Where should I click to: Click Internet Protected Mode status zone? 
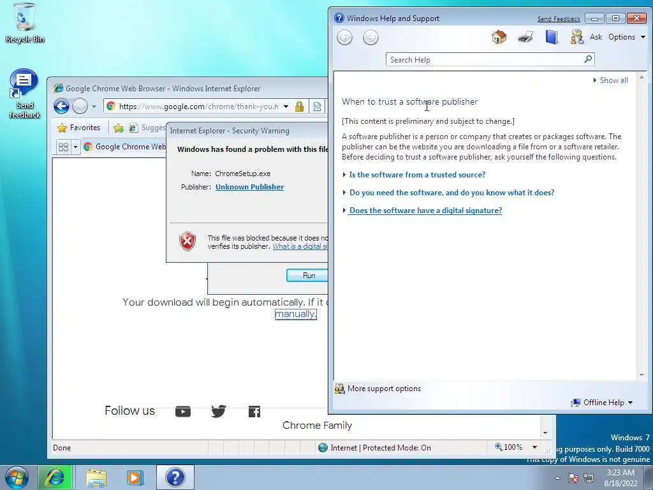(374, 447)
